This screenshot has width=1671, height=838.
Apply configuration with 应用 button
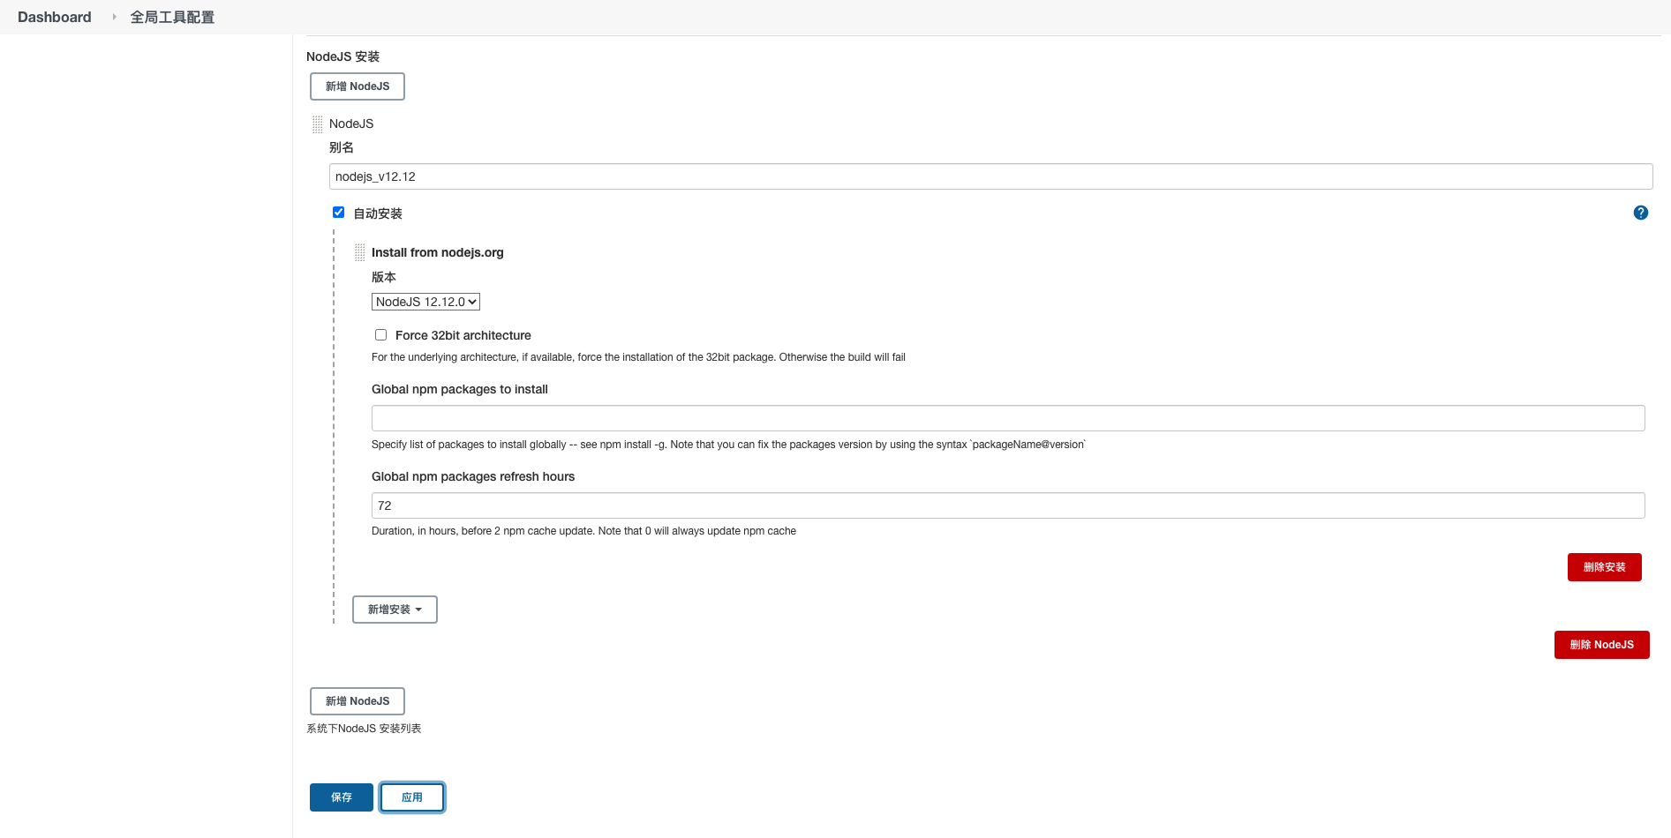pos(412,797)
